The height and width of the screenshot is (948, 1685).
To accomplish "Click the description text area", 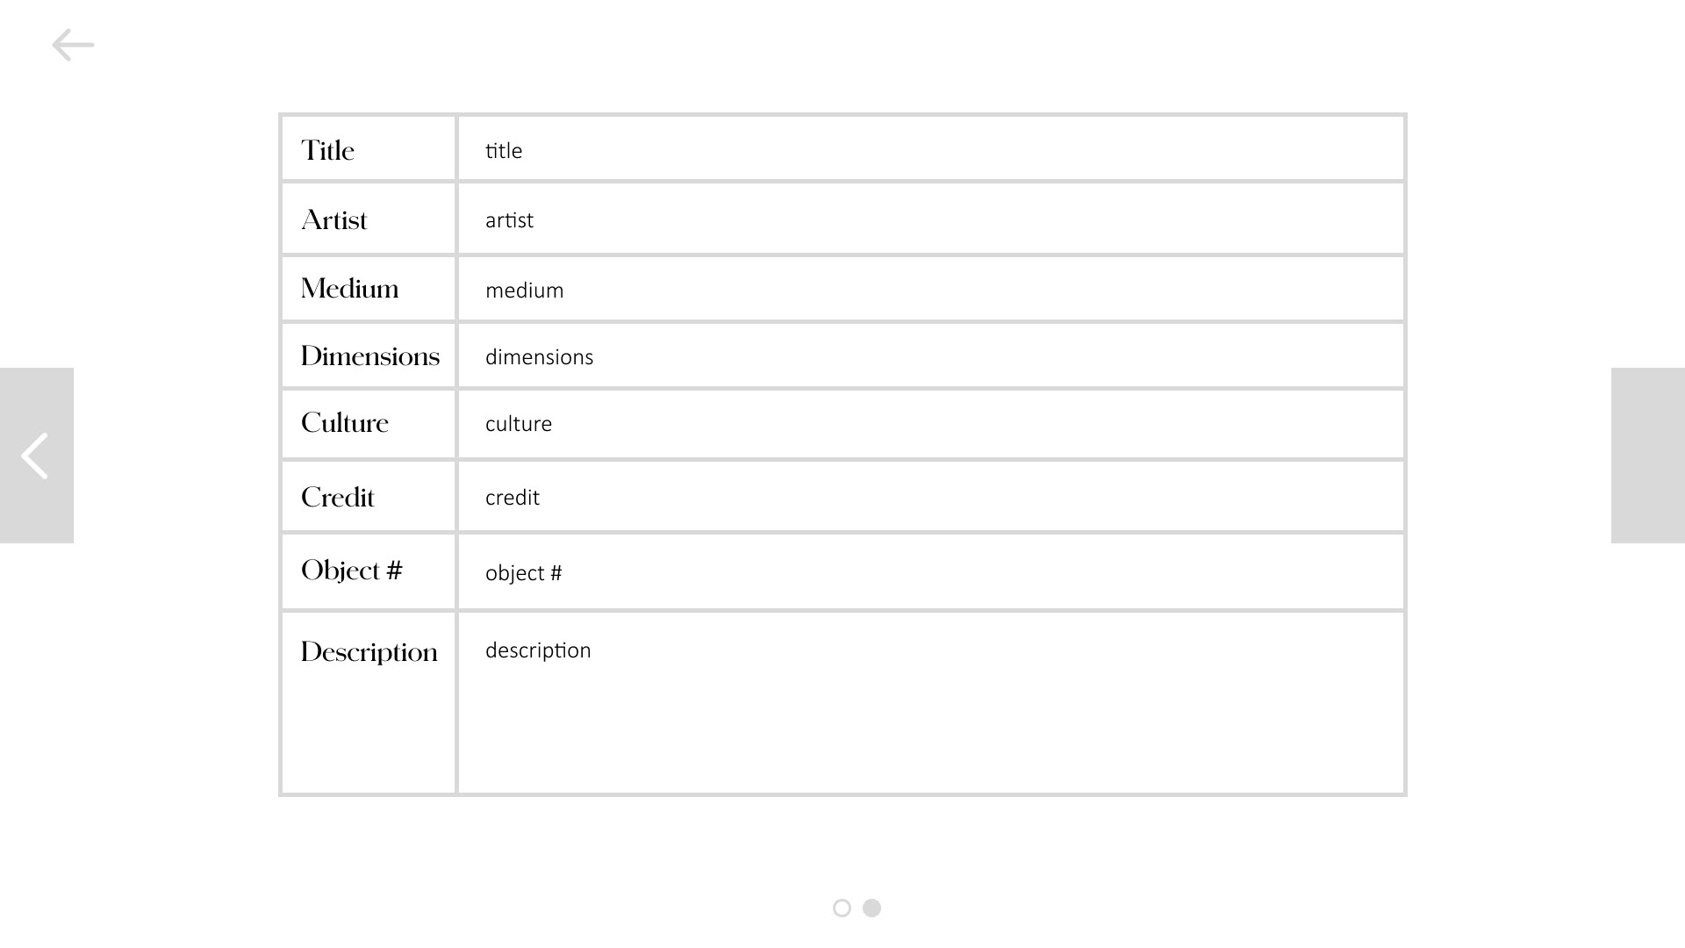I will click(x=930, y=702).
